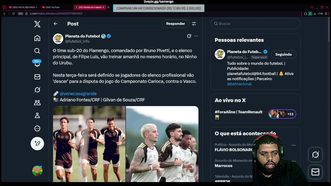Open Planeta do Futebol avatar in post
Screen dimensions: 331x186
[x=58, y=39]
